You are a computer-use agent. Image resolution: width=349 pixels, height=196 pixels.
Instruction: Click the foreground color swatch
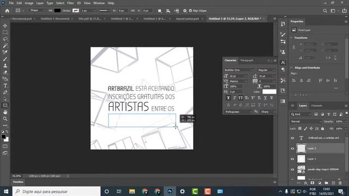[3, 137]
